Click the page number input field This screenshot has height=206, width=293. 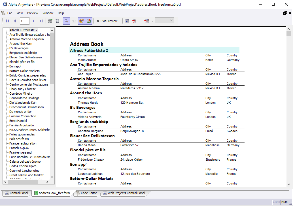(x=25, y=21)
